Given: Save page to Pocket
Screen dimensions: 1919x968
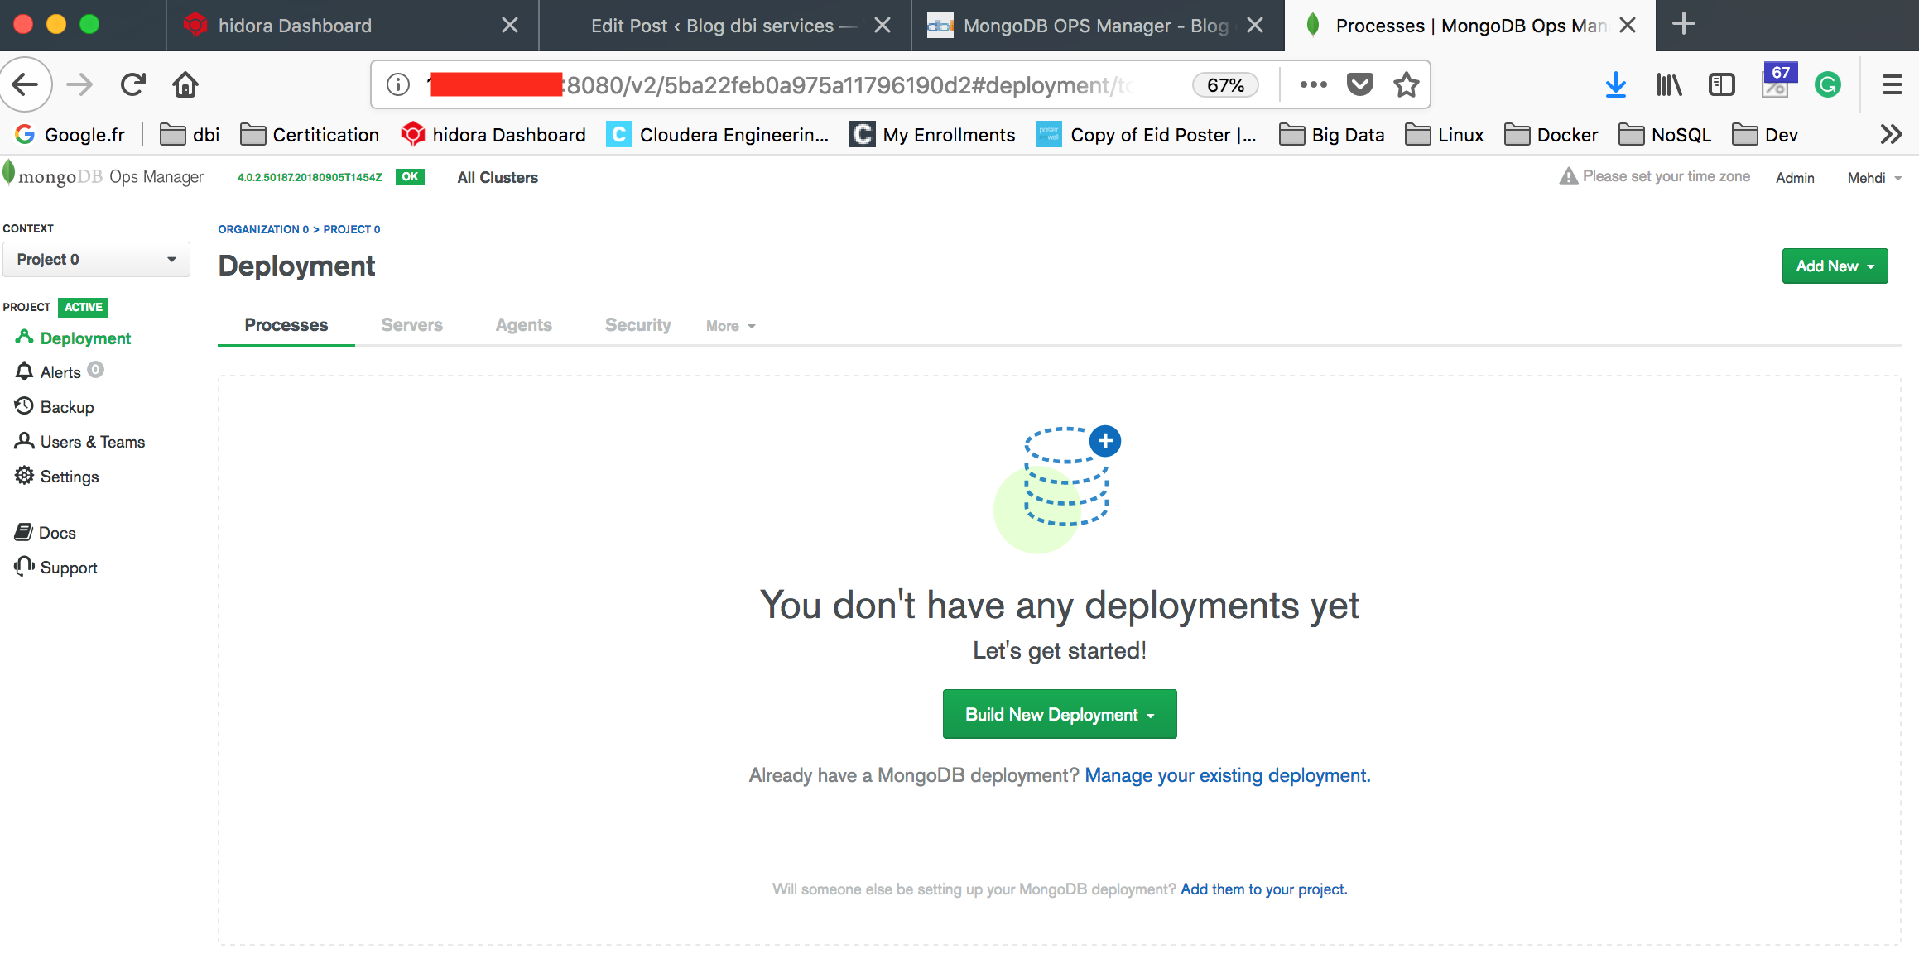Looking at the screenshot, I should tap(1360, 84).
